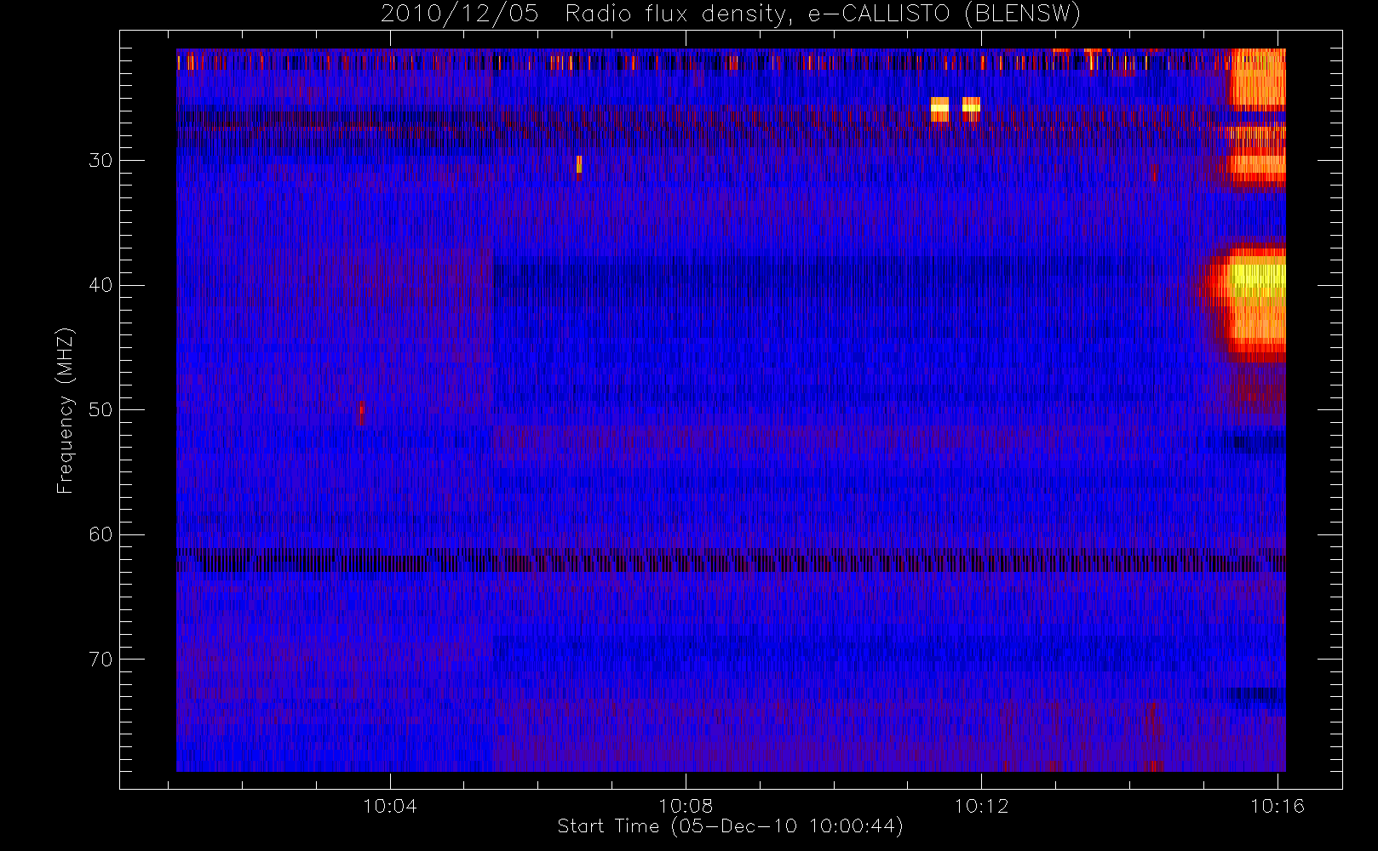Click the '10:04' time tick label

click(390, 806)
